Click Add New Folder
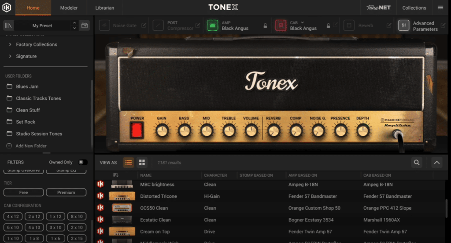Screen dimensions: 451x243 (x=31, y=146)
